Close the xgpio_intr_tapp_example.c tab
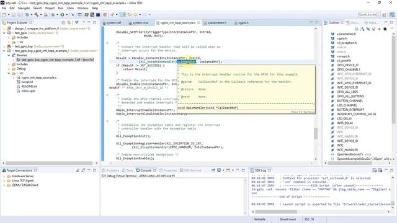 (198, 23)
